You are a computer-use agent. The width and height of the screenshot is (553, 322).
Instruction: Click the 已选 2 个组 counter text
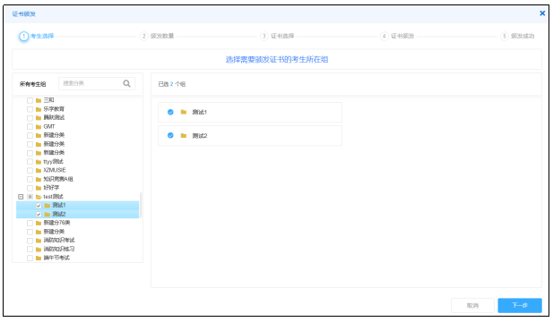click(172, 84)
